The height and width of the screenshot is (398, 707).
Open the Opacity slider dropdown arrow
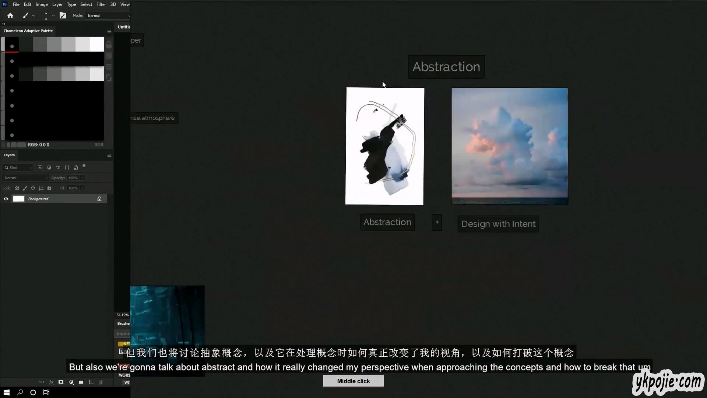coord(82,178)
